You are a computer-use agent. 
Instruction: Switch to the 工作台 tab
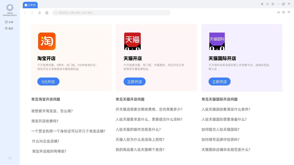(30, 5)
